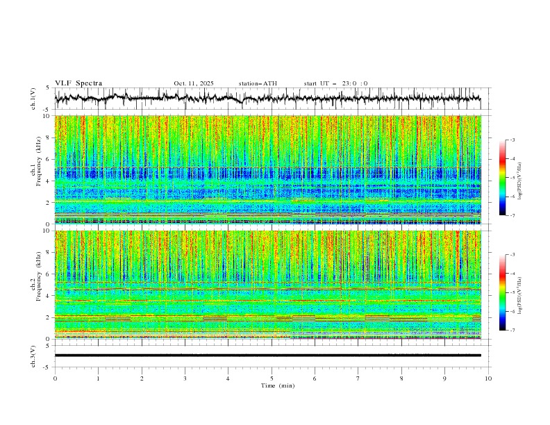Screen dimensions: 550x425
Task: Click time axis tick label "9"
Action: pos(444,378)
